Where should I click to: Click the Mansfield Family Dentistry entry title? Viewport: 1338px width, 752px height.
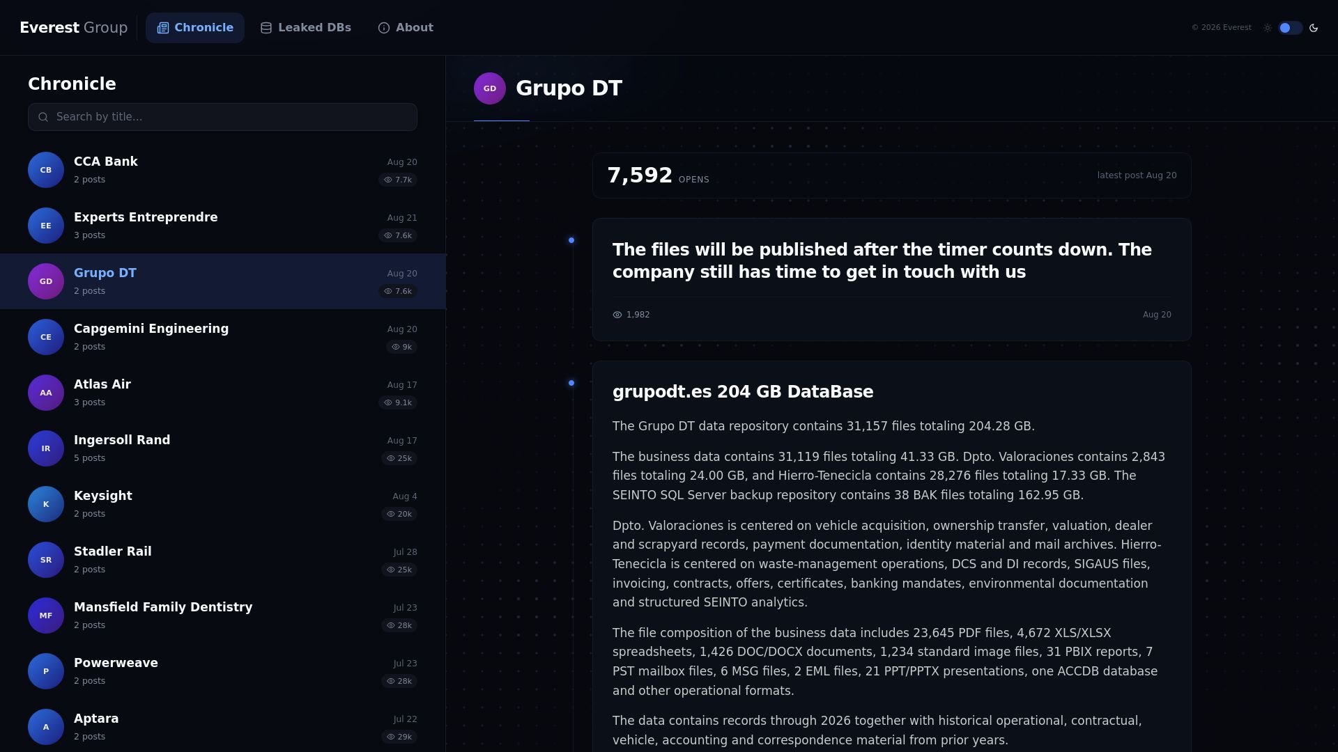163,607
